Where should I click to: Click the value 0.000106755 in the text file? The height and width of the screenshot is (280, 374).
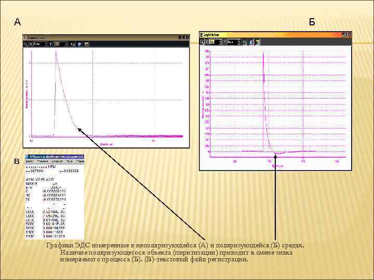pyautogui.click(x=54, y=228)
